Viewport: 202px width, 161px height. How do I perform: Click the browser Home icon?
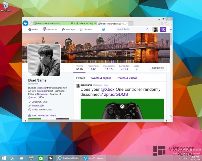pyautogui.click(x=162, y=23)
